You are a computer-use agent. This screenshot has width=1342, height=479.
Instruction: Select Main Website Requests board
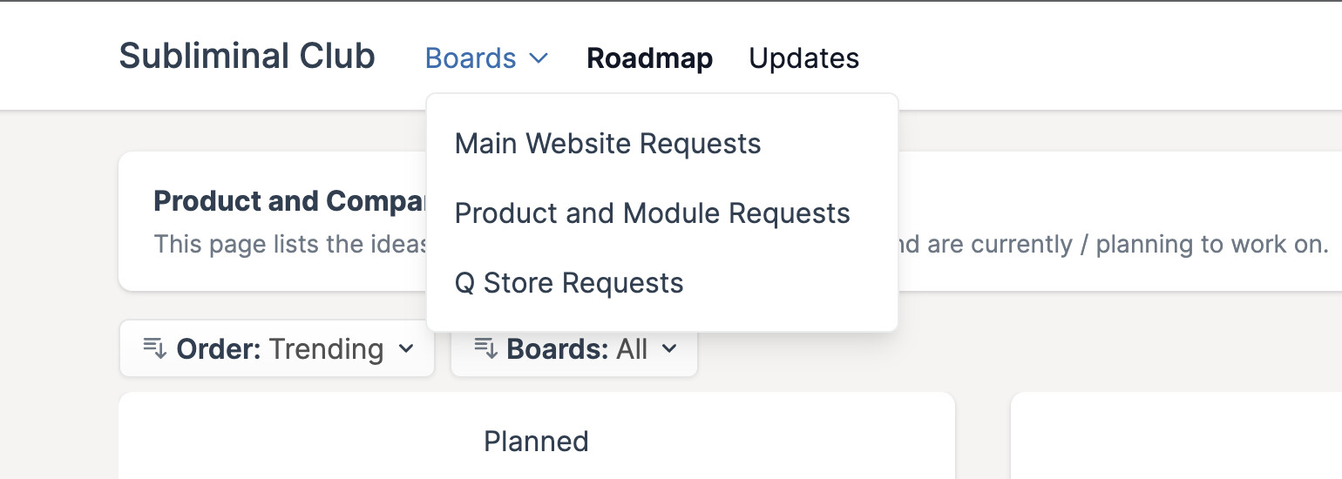coord(608,144)
